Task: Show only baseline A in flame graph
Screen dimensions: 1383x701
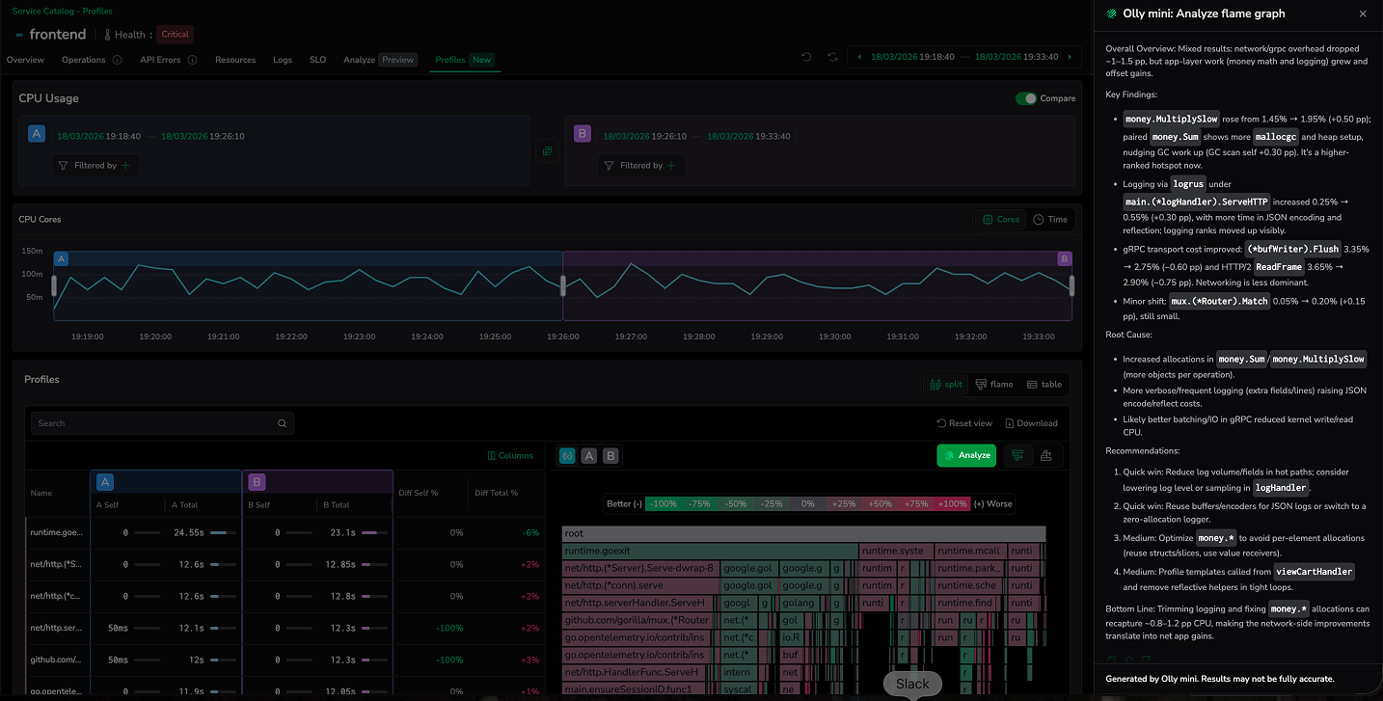Action: 588,455
